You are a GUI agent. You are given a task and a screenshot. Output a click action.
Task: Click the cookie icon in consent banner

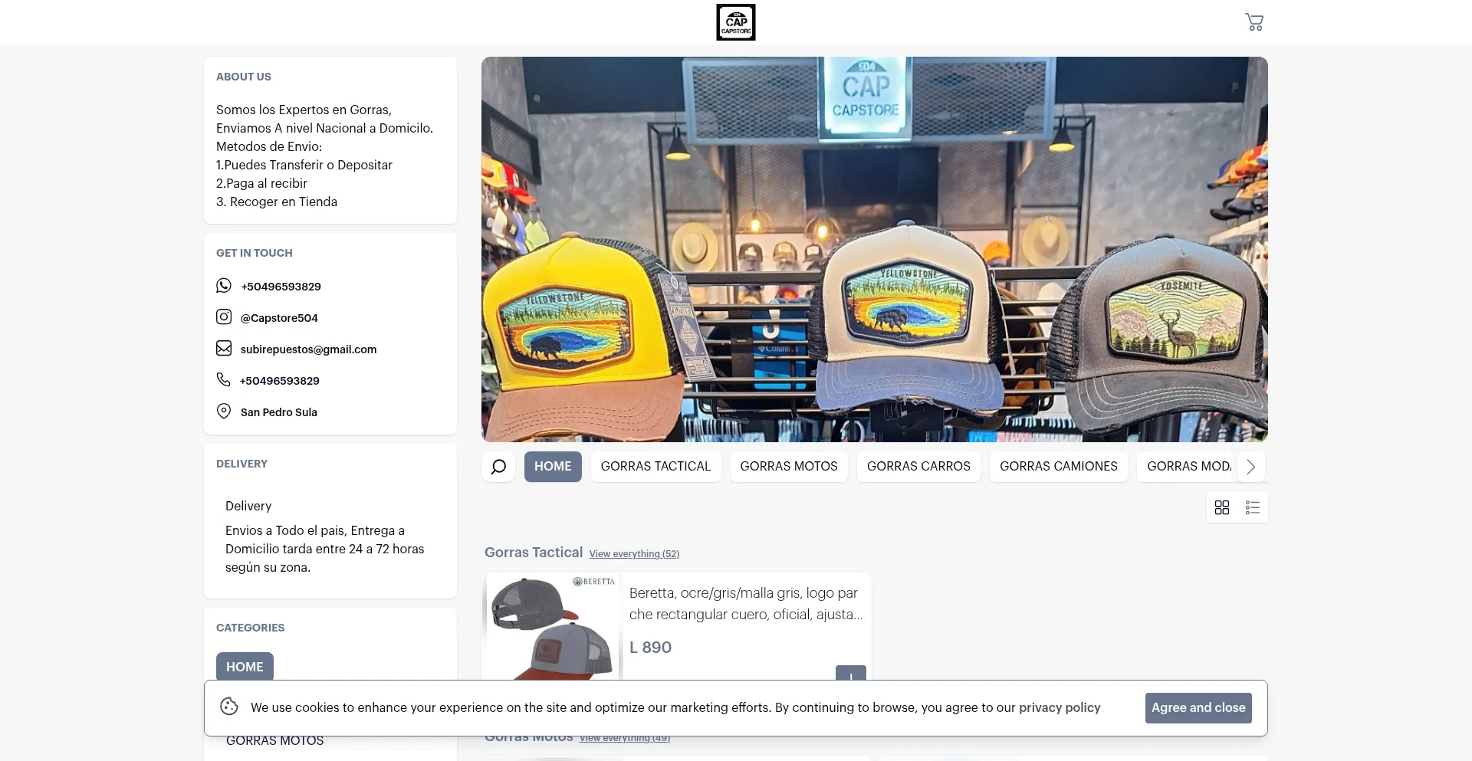pyautogui.click(x=229, y=707)
